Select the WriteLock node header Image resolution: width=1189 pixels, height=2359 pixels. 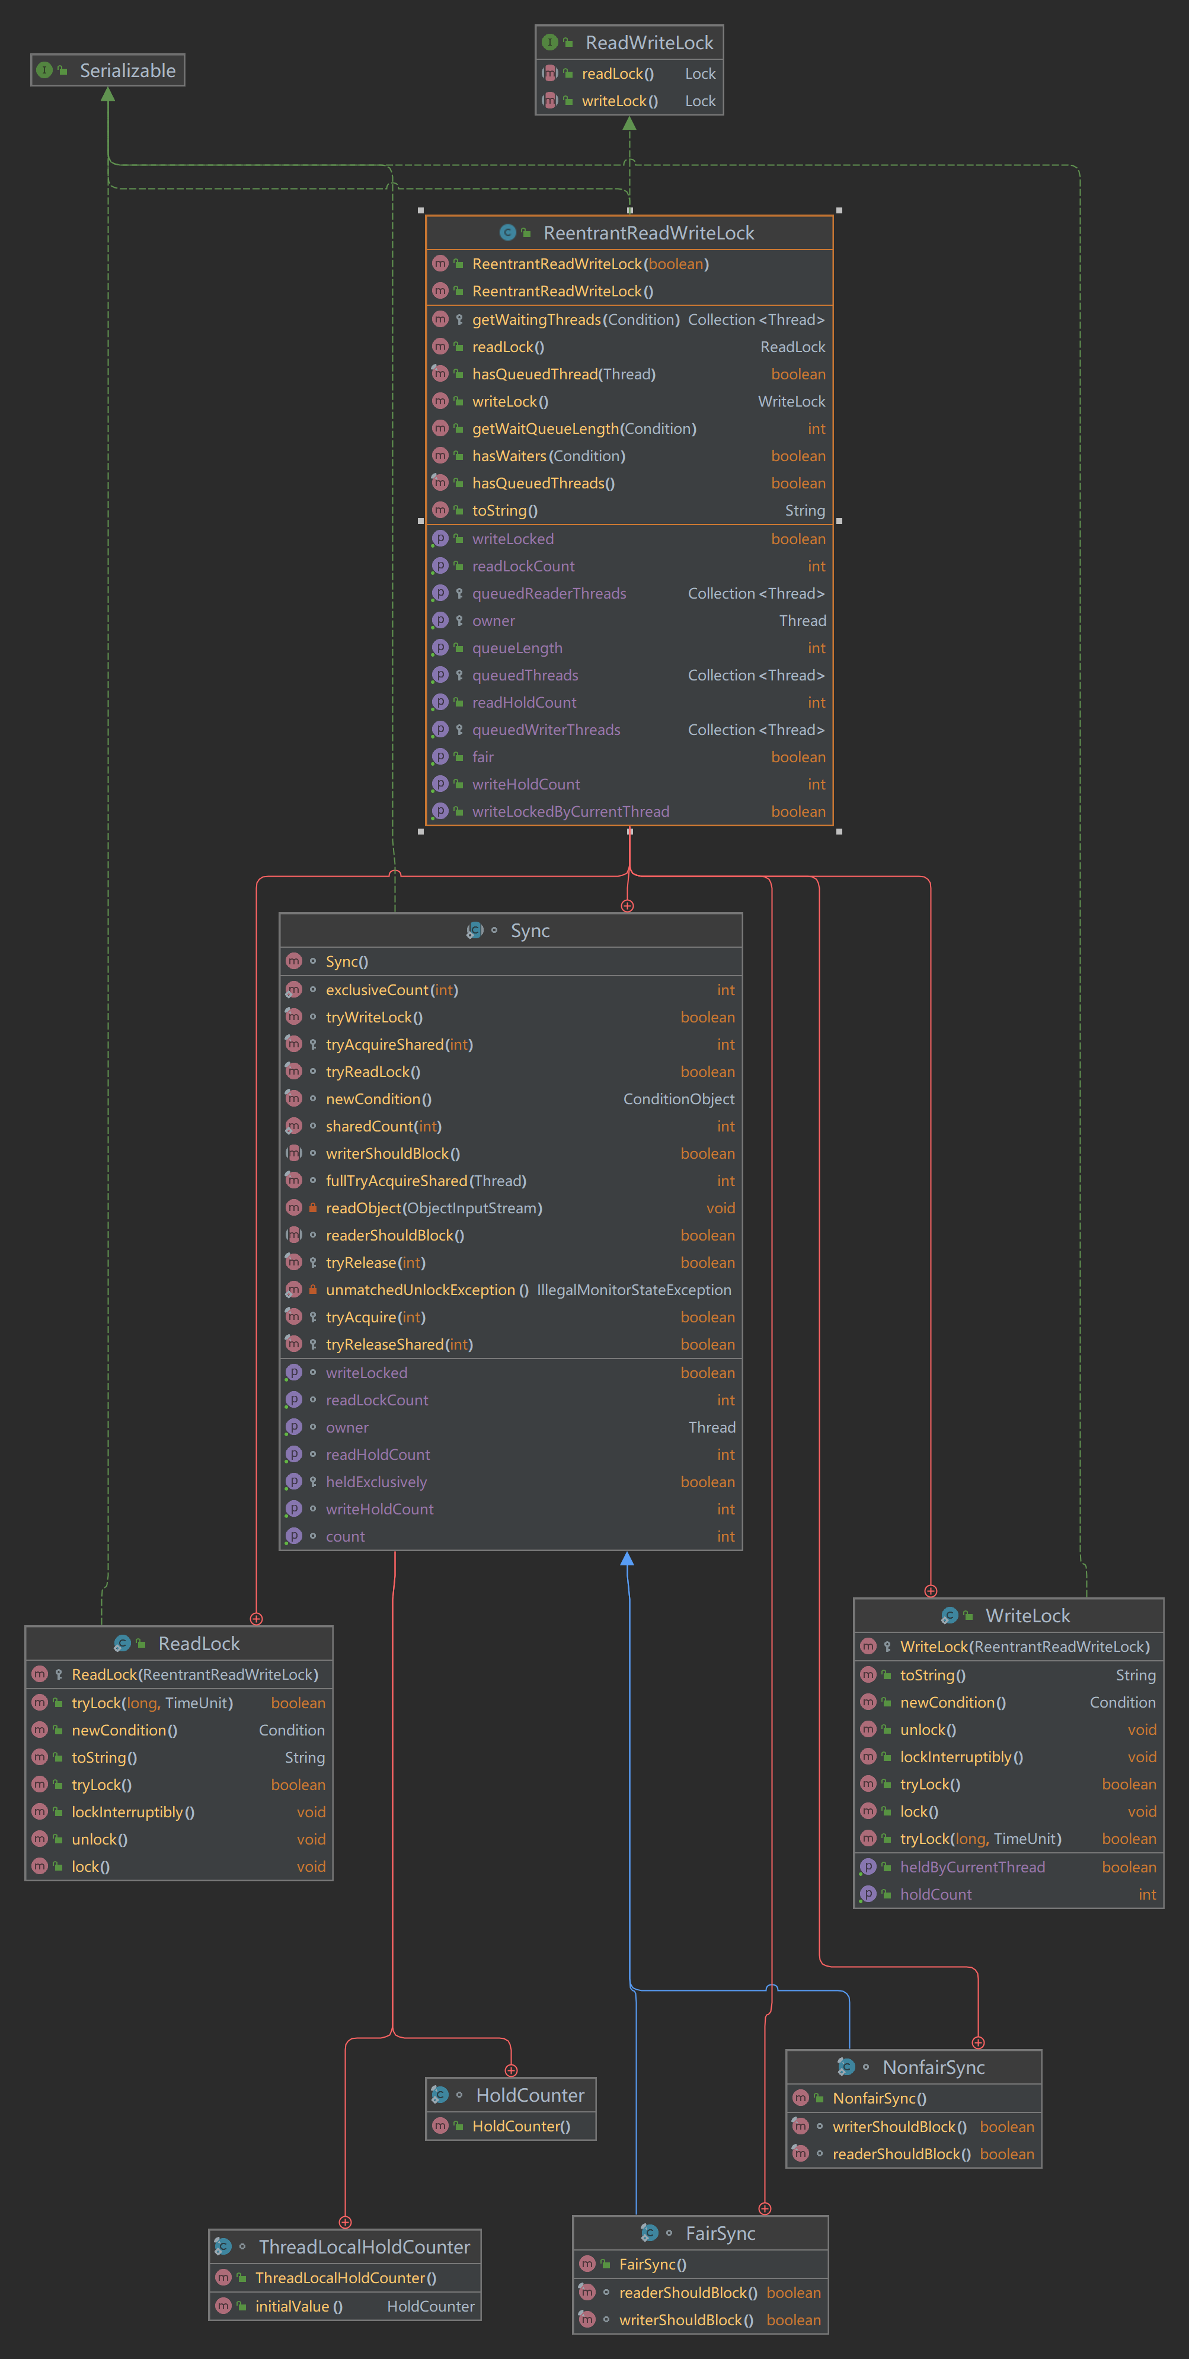tap(1009, 1615)
